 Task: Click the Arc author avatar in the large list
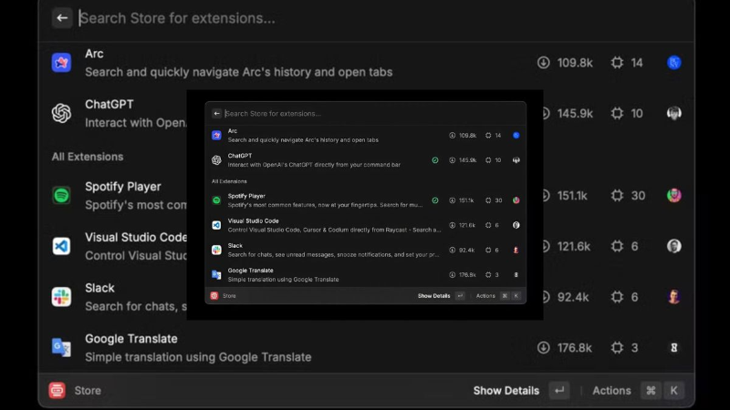(x=673, y=62)
